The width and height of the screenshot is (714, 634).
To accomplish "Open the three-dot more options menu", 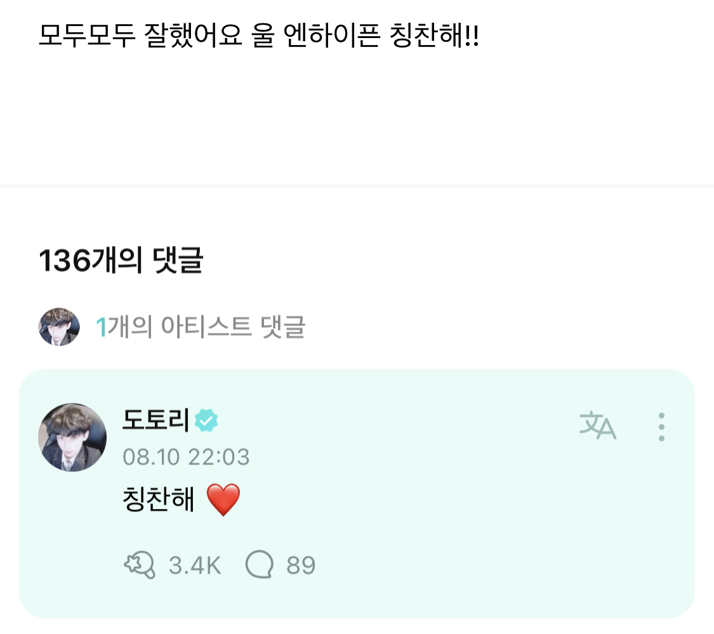I will (661, 427).
